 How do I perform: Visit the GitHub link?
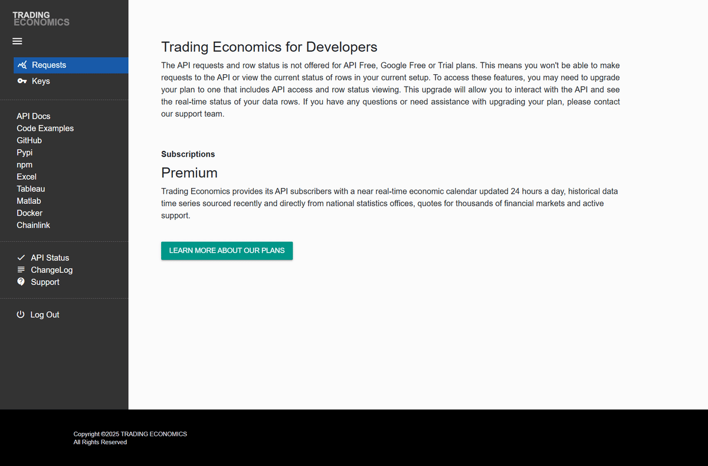pos(29,140)
